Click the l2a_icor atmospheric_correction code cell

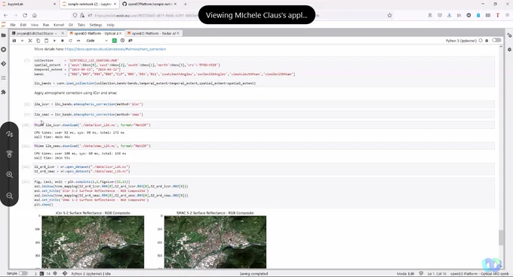(264, 104)
